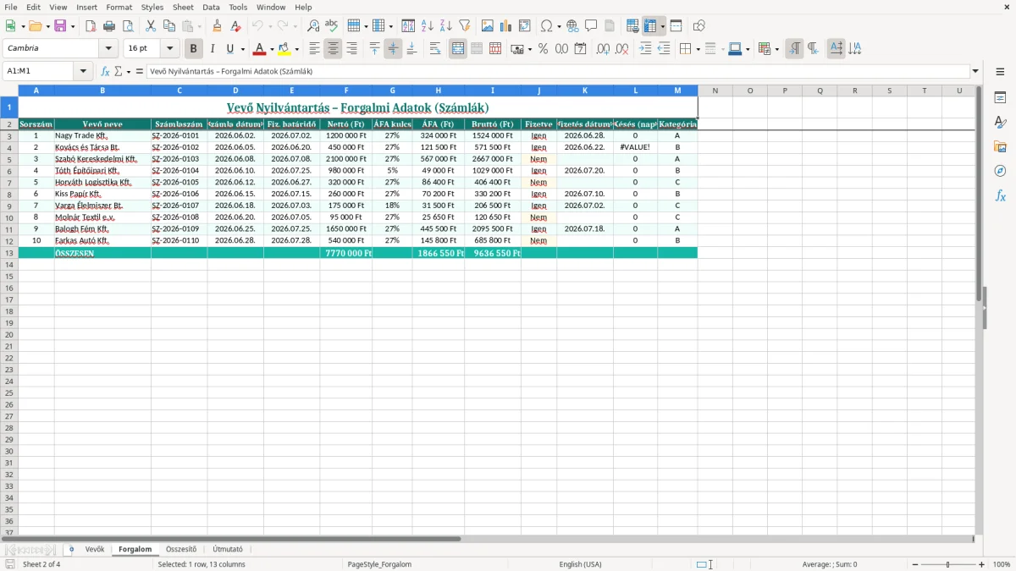The height and width of the screenshot is (571, 1016).
Task: Click the Insert Chart icon
Action: click(x=506, y=26)
